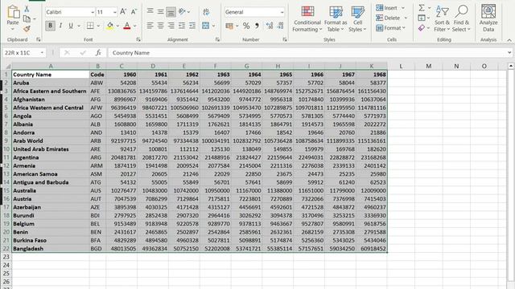Increase indent in Alignment group
Screen dimensions: 515x289
click(192, 26)
